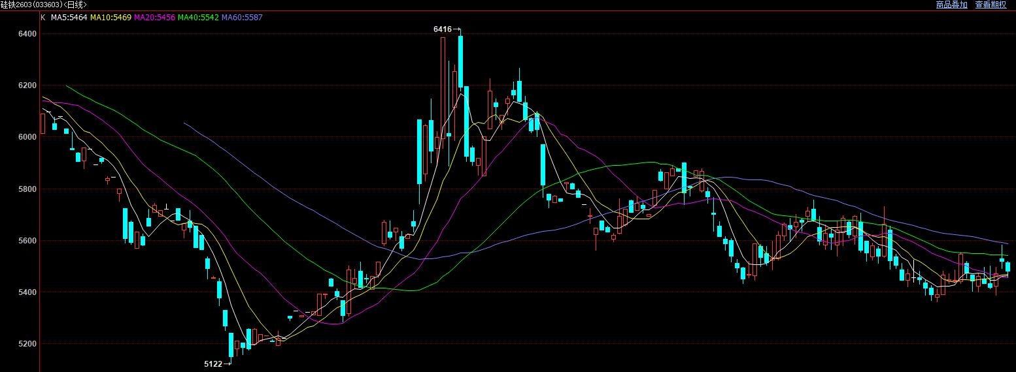Click the 6416 high price marker

(443, 29)
